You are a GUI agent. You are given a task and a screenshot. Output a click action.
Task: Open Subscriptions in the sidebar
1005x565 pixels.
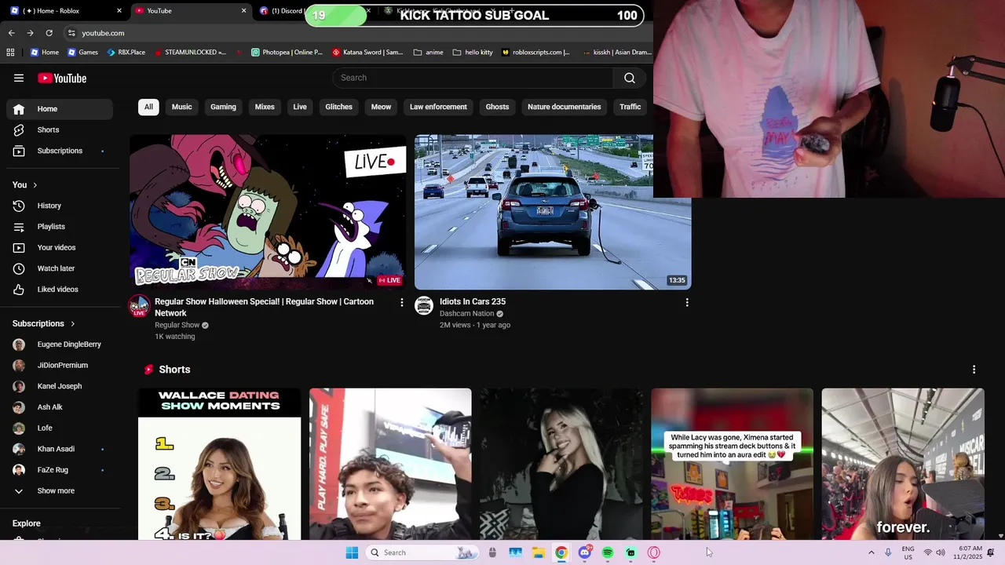pyautogui.click(x=60, y=151)
